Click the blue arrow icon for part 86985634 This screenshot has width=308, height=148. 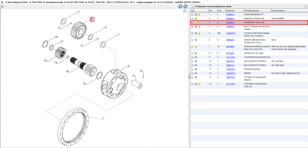pyautogui.click(x=196, y=40)
